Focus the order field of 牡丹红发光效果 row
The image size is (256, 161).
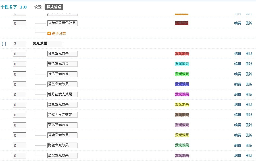(x=19, y=95)
